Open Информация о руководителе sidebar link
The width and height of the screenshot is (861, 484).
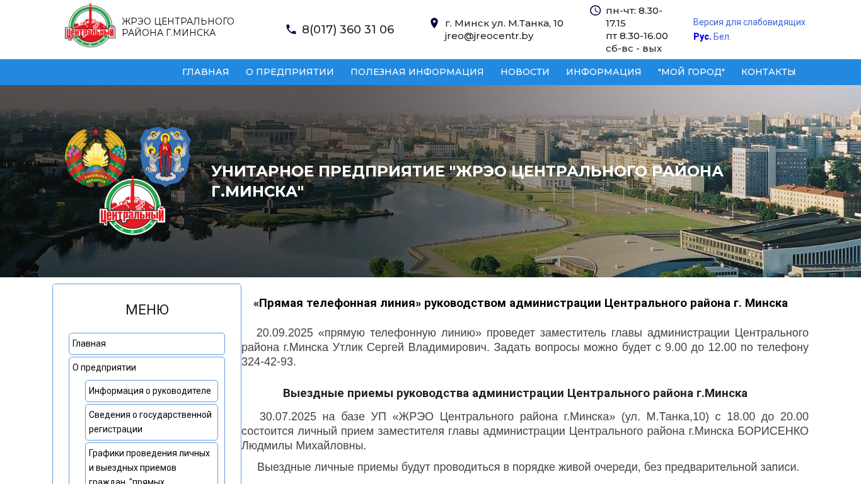click(150, 391)
